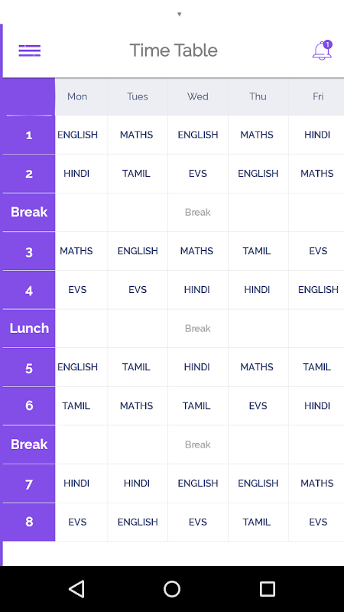Image resolution: width=344 pixels, height=612 pixels.
Task: Open Wednesday period 2 EVS cell
Action: [198, 174]
